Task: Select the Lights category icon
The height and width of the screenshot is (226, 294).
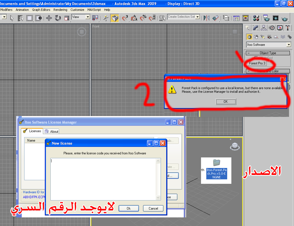Action: tap(263, 37)
